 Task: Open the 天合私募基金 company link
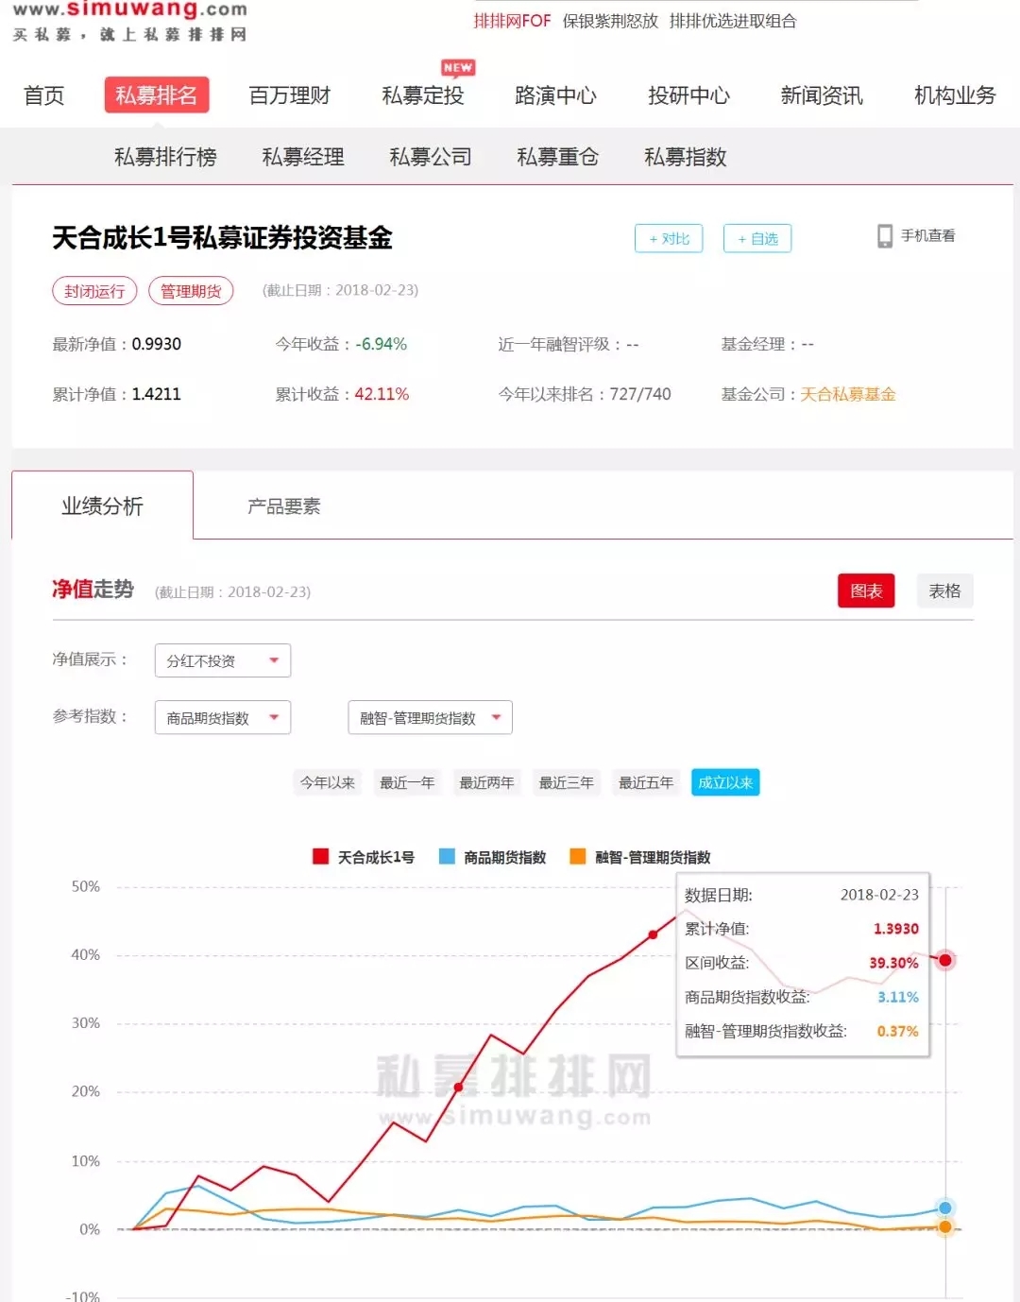point(848,394)
